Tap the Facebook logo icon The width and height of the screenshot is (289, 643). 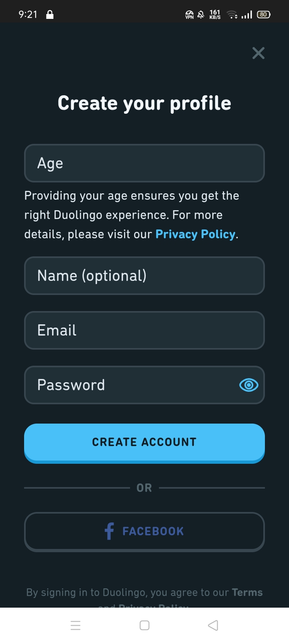click(x=109, y=531)
